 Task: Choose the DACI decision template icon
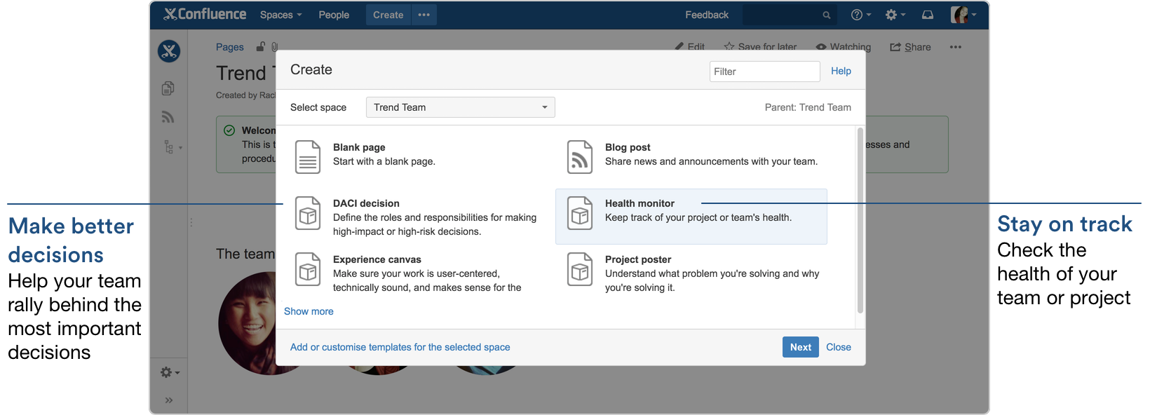point(307,214)
